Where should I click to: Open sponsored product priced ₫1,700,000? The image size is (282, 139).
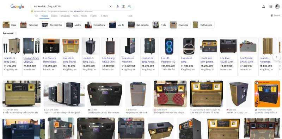pos(12,57)
